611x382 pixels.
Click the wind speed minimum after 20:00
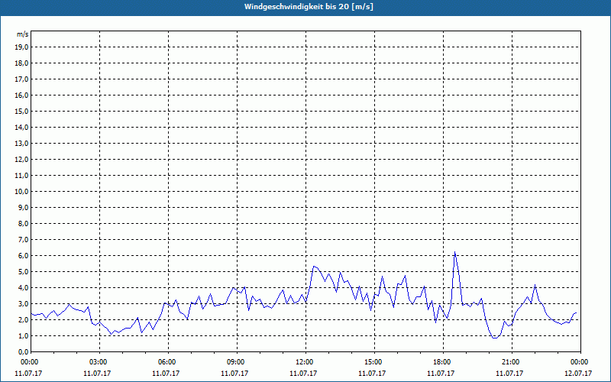(495, 338)
